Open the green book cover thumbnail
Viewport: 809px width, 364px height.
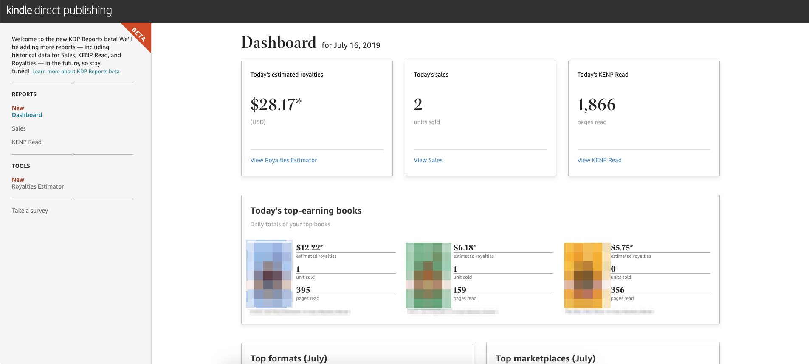[x=428, y=275]
